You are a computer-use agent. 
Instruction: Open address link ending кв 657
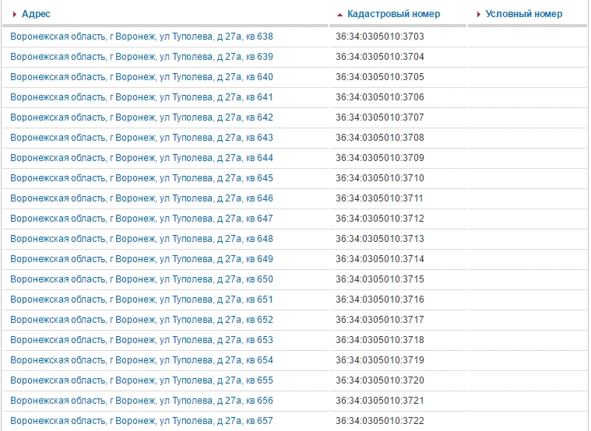(142, 421)
